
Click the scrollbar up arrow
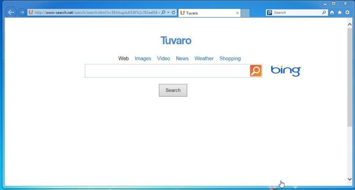(350, 25)
